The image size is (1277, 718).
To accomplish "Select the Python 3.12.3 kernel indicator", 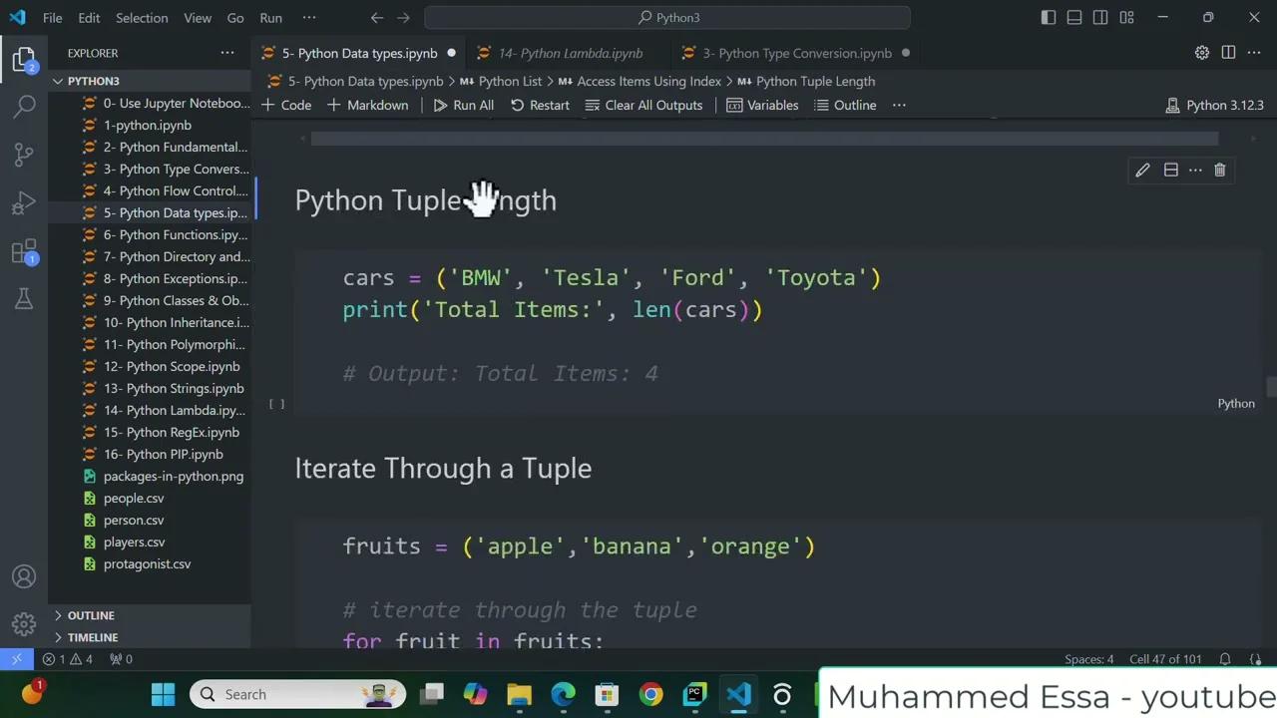I will 1215,105.
